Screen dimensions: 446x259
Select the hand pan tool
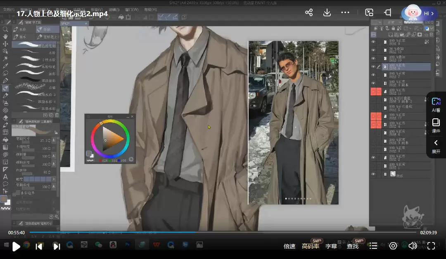tap(5, 37)
